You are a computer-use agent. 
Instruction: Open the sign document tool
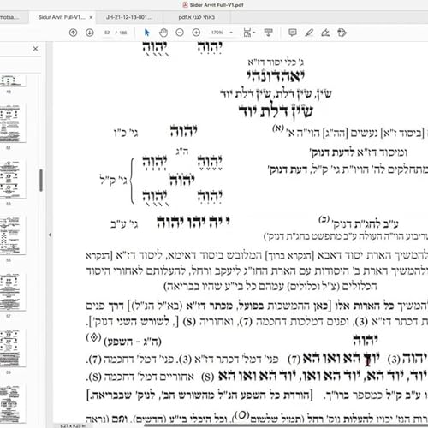(x=325, y=33)
